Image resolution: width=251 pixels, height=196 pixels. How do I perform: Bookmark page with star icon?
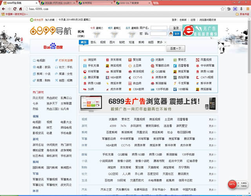[x=222, y=9]
